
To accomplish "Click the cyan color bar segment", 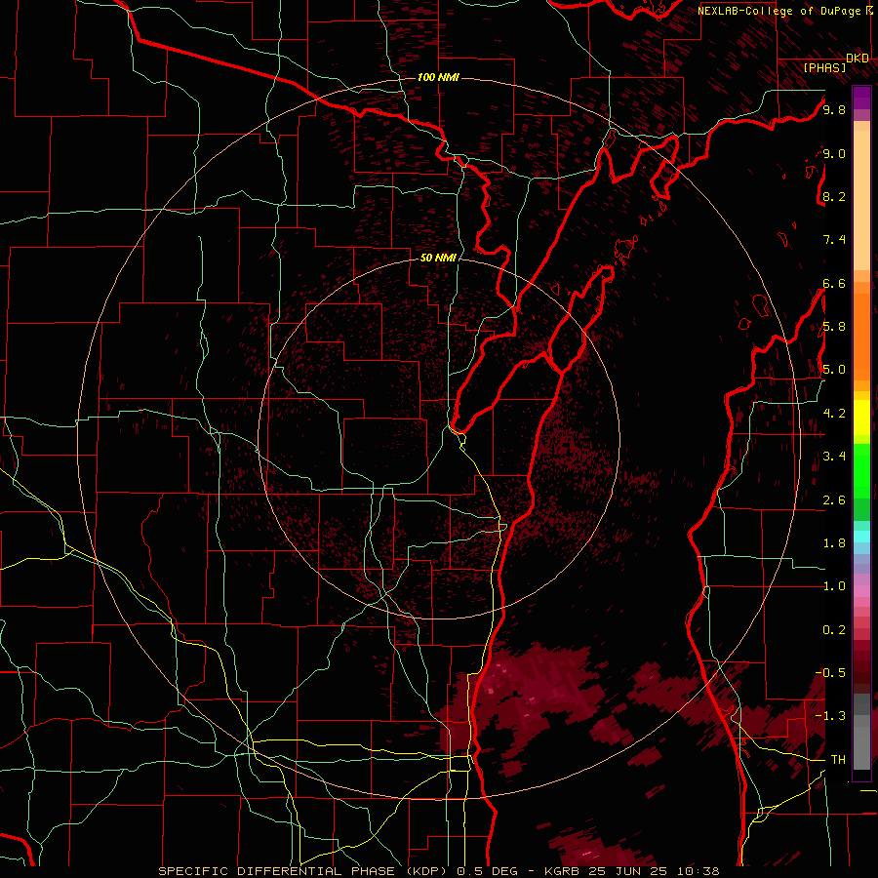I will (861, 536).
